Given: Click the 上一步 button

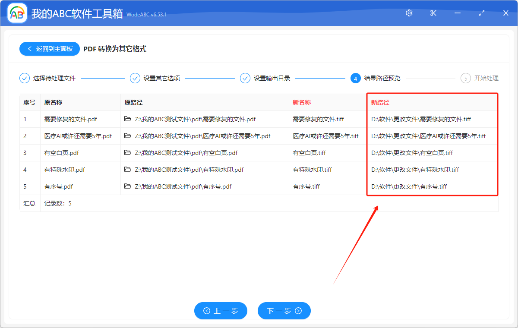Looking at the screenshot, I should pyautogui.click(x=221, y=311).
